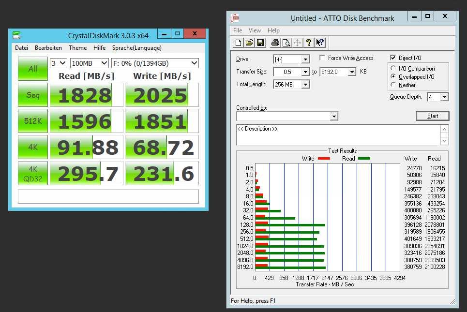Image resolution: width=467 pixels, height=312 pixels.
Task: Minimize the CrystalDiskMark window
Action: click(x=164, y=34)
